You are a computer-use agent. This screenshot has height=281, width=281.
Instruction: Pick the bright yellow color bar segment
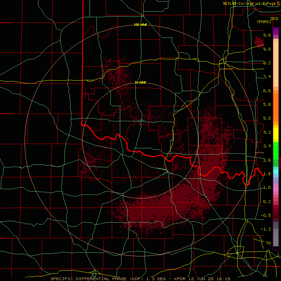(276, 134)
